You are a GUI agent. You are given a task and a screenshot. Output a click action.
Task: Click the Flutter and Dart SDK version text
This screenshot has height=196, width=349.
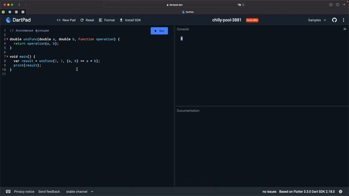306,192
